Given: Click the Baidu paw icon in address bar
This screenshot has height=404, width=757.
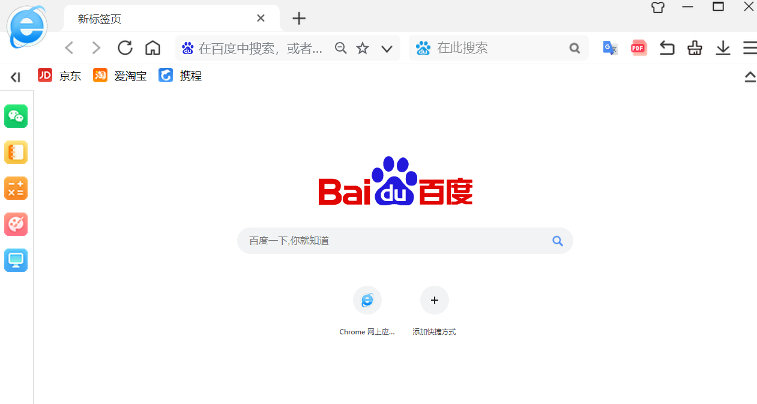Looking at the screenshot, I should click(188, 48).
